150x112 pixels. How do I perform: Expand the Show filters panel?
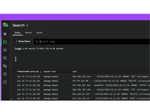pos(23,41)
